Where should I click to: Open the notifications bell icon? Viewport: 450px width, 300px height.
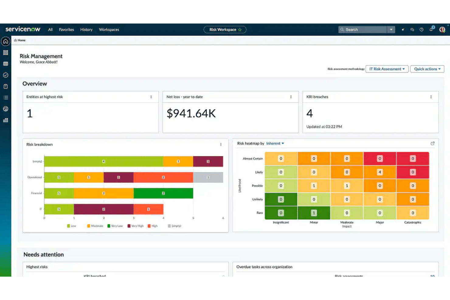pos(431,29)
